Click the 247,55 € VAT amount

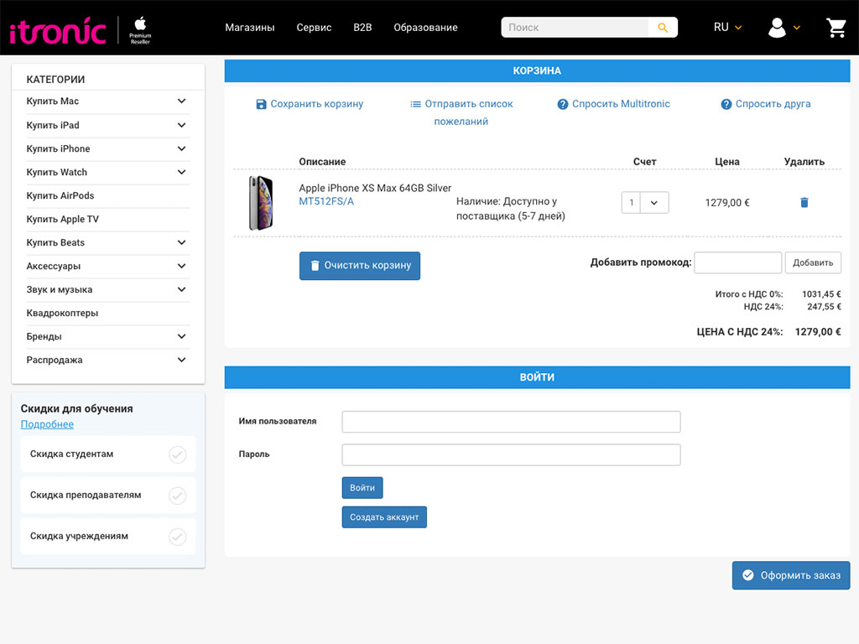click(x=824, y=307)
